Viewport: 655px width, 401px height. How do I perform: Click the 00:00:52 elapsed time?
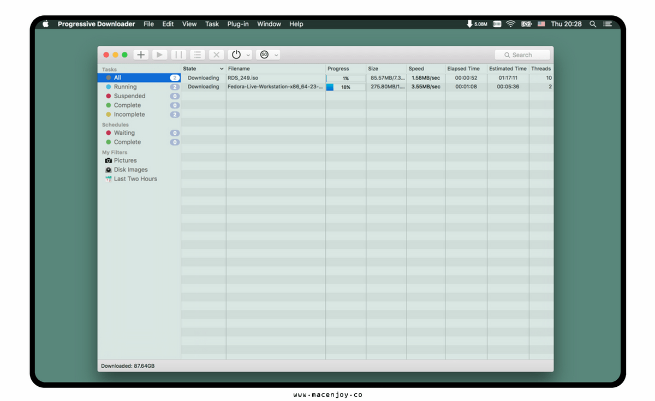[x=466, y=78]
